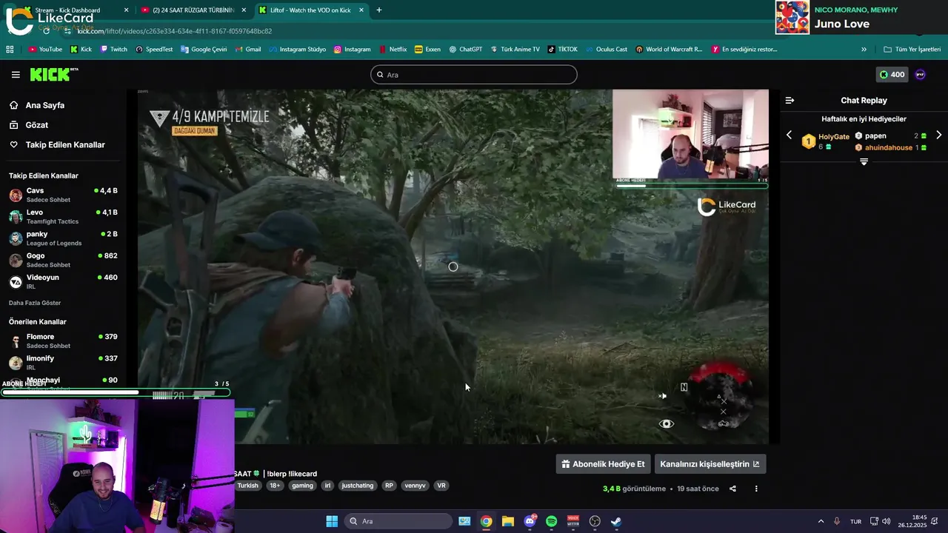
Task: Open a new browser tab
Action: [x=379, y=10]
